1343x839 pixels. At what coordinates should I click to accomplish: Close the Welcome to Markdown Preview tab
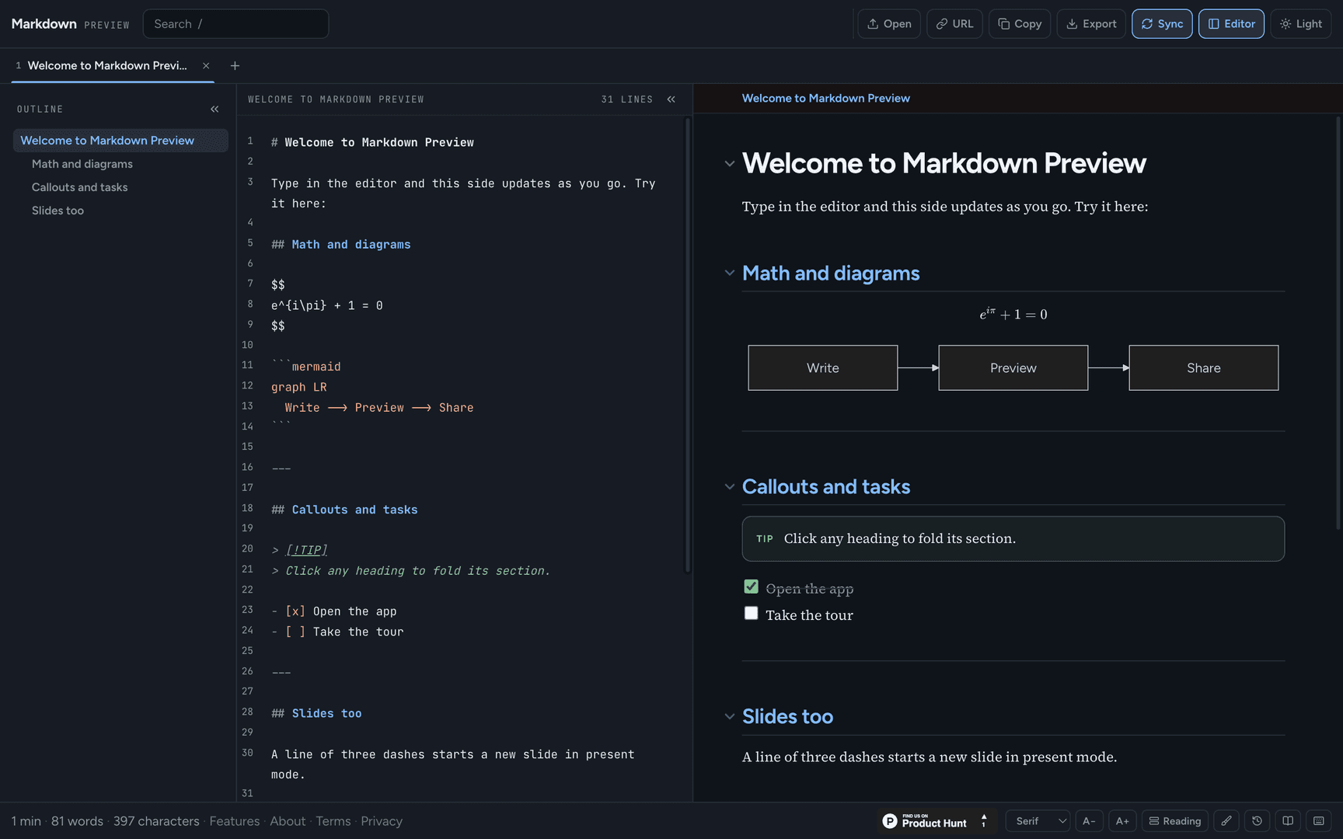pyautogui.click(x=206, y=66)
